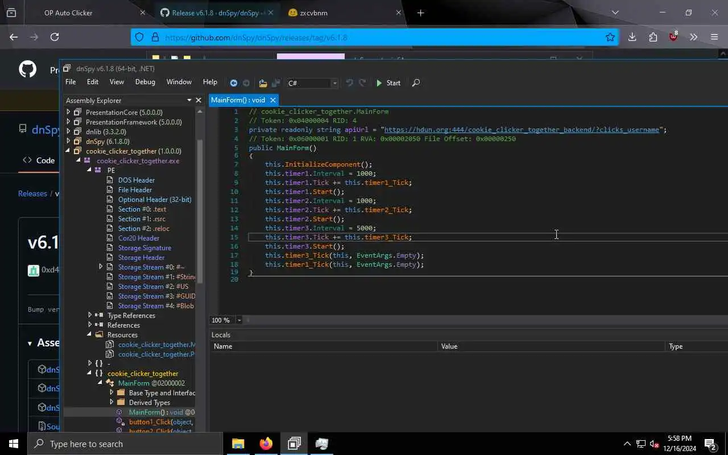Click the undo icon in dnSpy toolbar
This screenshot has height=455, width=728.
point(349,83)
